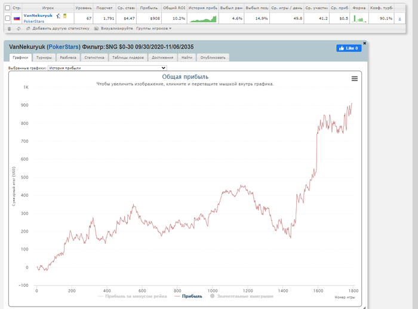This screenshot has width=418, height=309.
Task: Click the player icon next to VanNekuryuk name
Action: pyautogui.click(x=59, y=16)
